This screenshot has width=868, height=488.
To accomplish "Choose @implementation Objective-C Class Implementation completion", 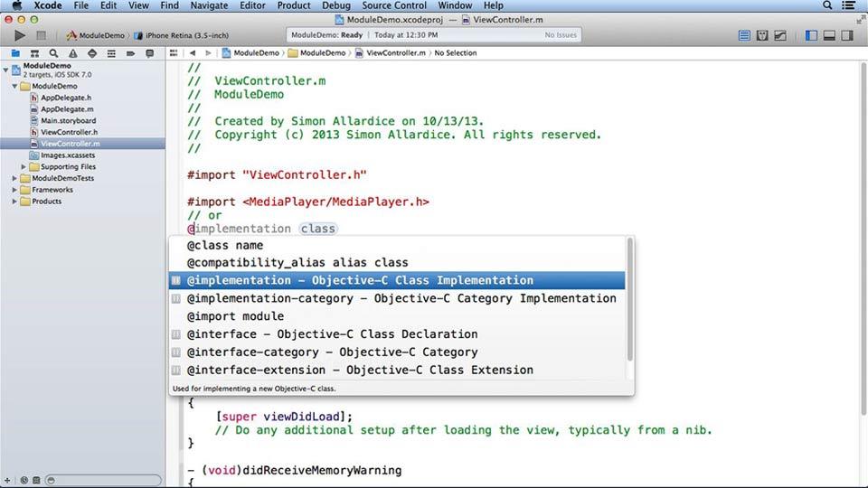I will coord(397,280).
